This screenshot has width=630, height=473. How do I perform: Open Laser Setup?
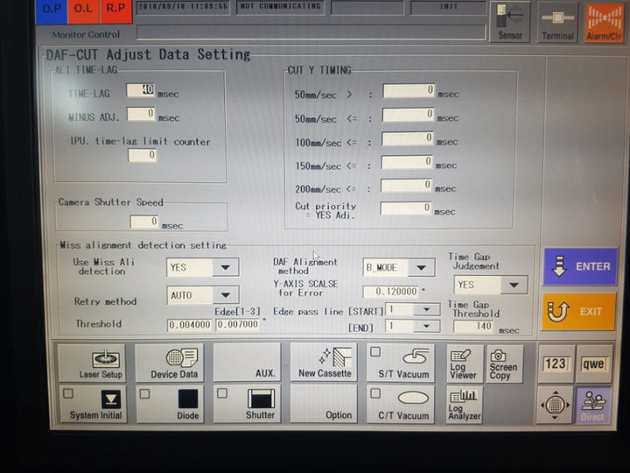pyautogui.click(x=91, y=363)
